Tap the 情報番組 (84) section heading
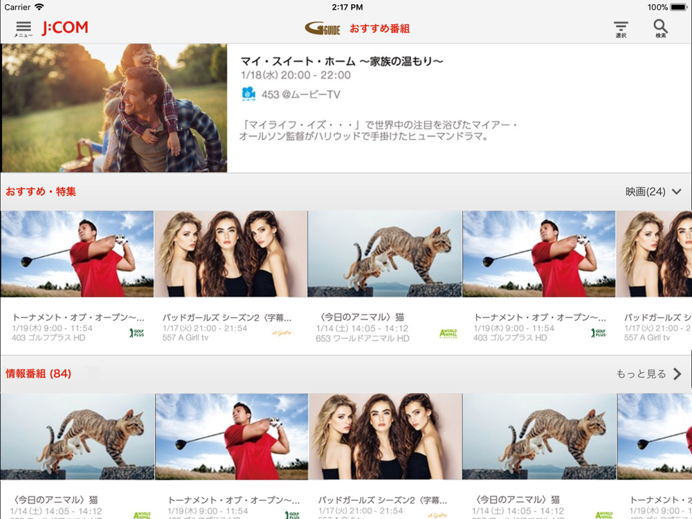Viewport: 692px width, 519px height. [38, 374]
